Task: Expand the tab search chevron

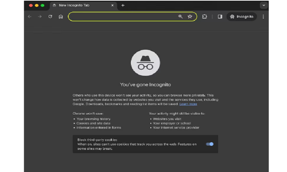Action: (x=264, y=5)
